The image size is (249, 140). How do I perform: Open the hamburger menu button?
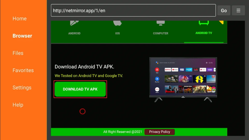coord(238,10)
